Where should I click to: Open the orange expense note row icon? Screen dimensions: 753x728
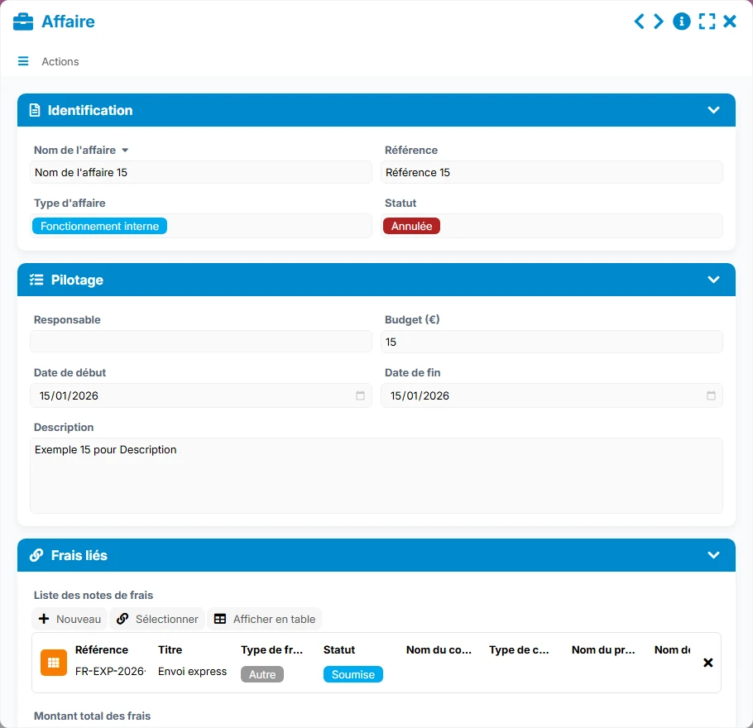54,663
